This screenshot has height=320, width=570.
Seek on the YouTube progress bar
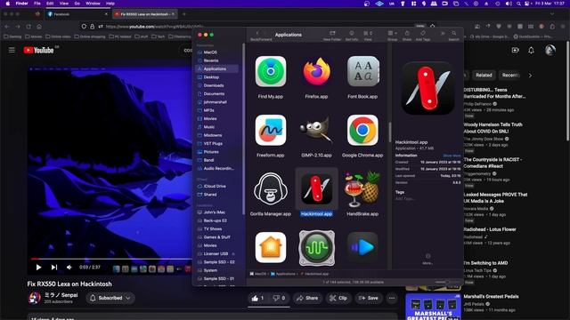[110, 259]
